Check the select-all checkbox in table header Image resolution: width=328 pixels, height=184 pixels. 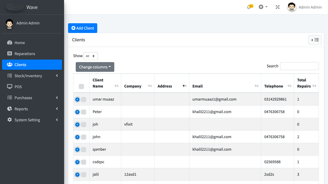tap(81, 87)
